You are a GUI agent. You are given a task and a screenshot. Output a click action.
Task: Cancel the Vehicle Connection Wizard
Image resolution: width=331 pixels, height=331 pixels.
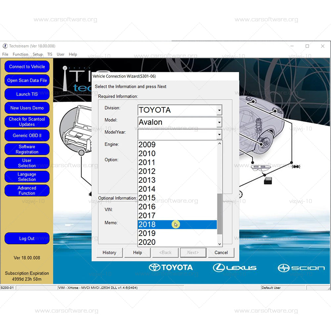[221, 253]
